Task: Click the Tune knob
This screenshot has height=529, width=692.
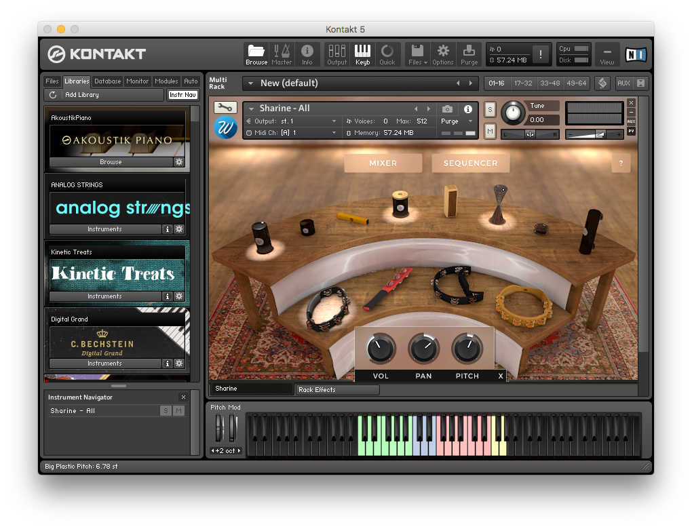Action: click(x=513, y=113)
